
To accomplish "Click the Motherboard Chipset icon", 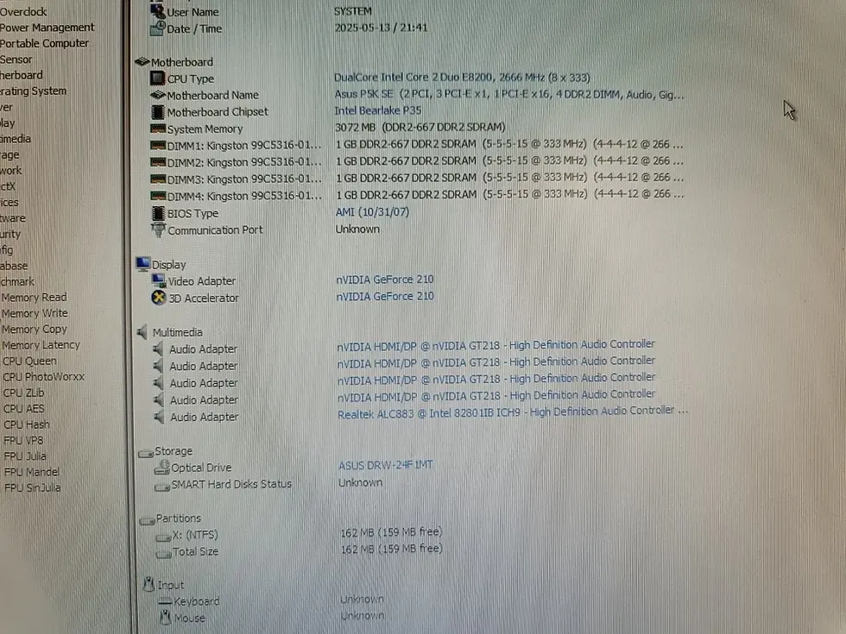I will coord(157,111).
